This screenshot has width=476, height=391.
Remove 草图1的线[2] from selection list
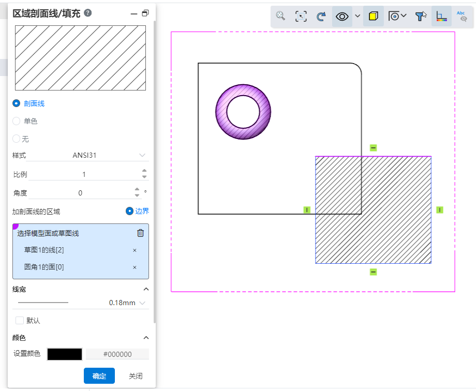point(135,250)
